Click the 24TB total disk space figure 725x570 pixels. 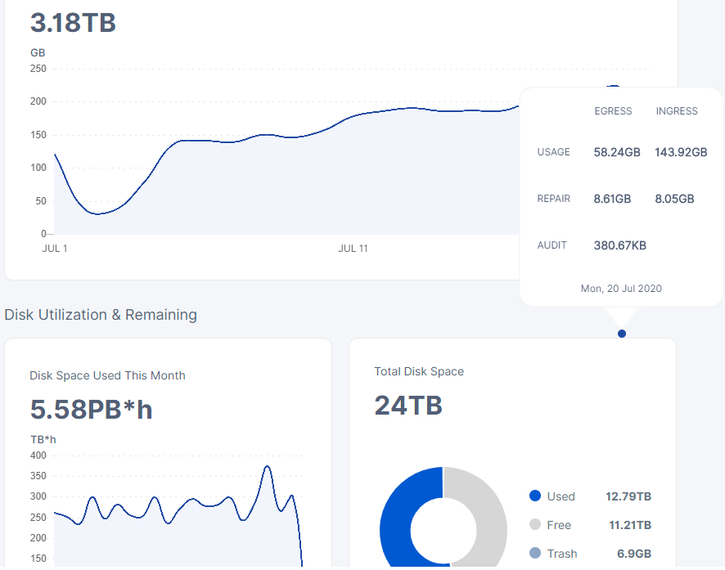coord(408,405)
